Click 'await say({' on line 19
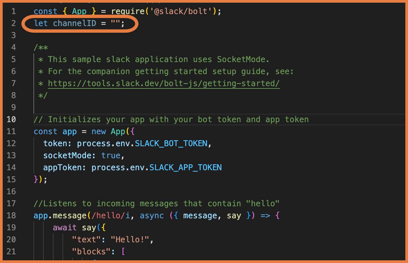The image size is (408, 263). tap(79, 228)
